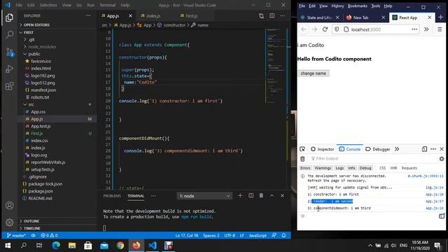Kill terminal with trash icon

click(261, 195)
